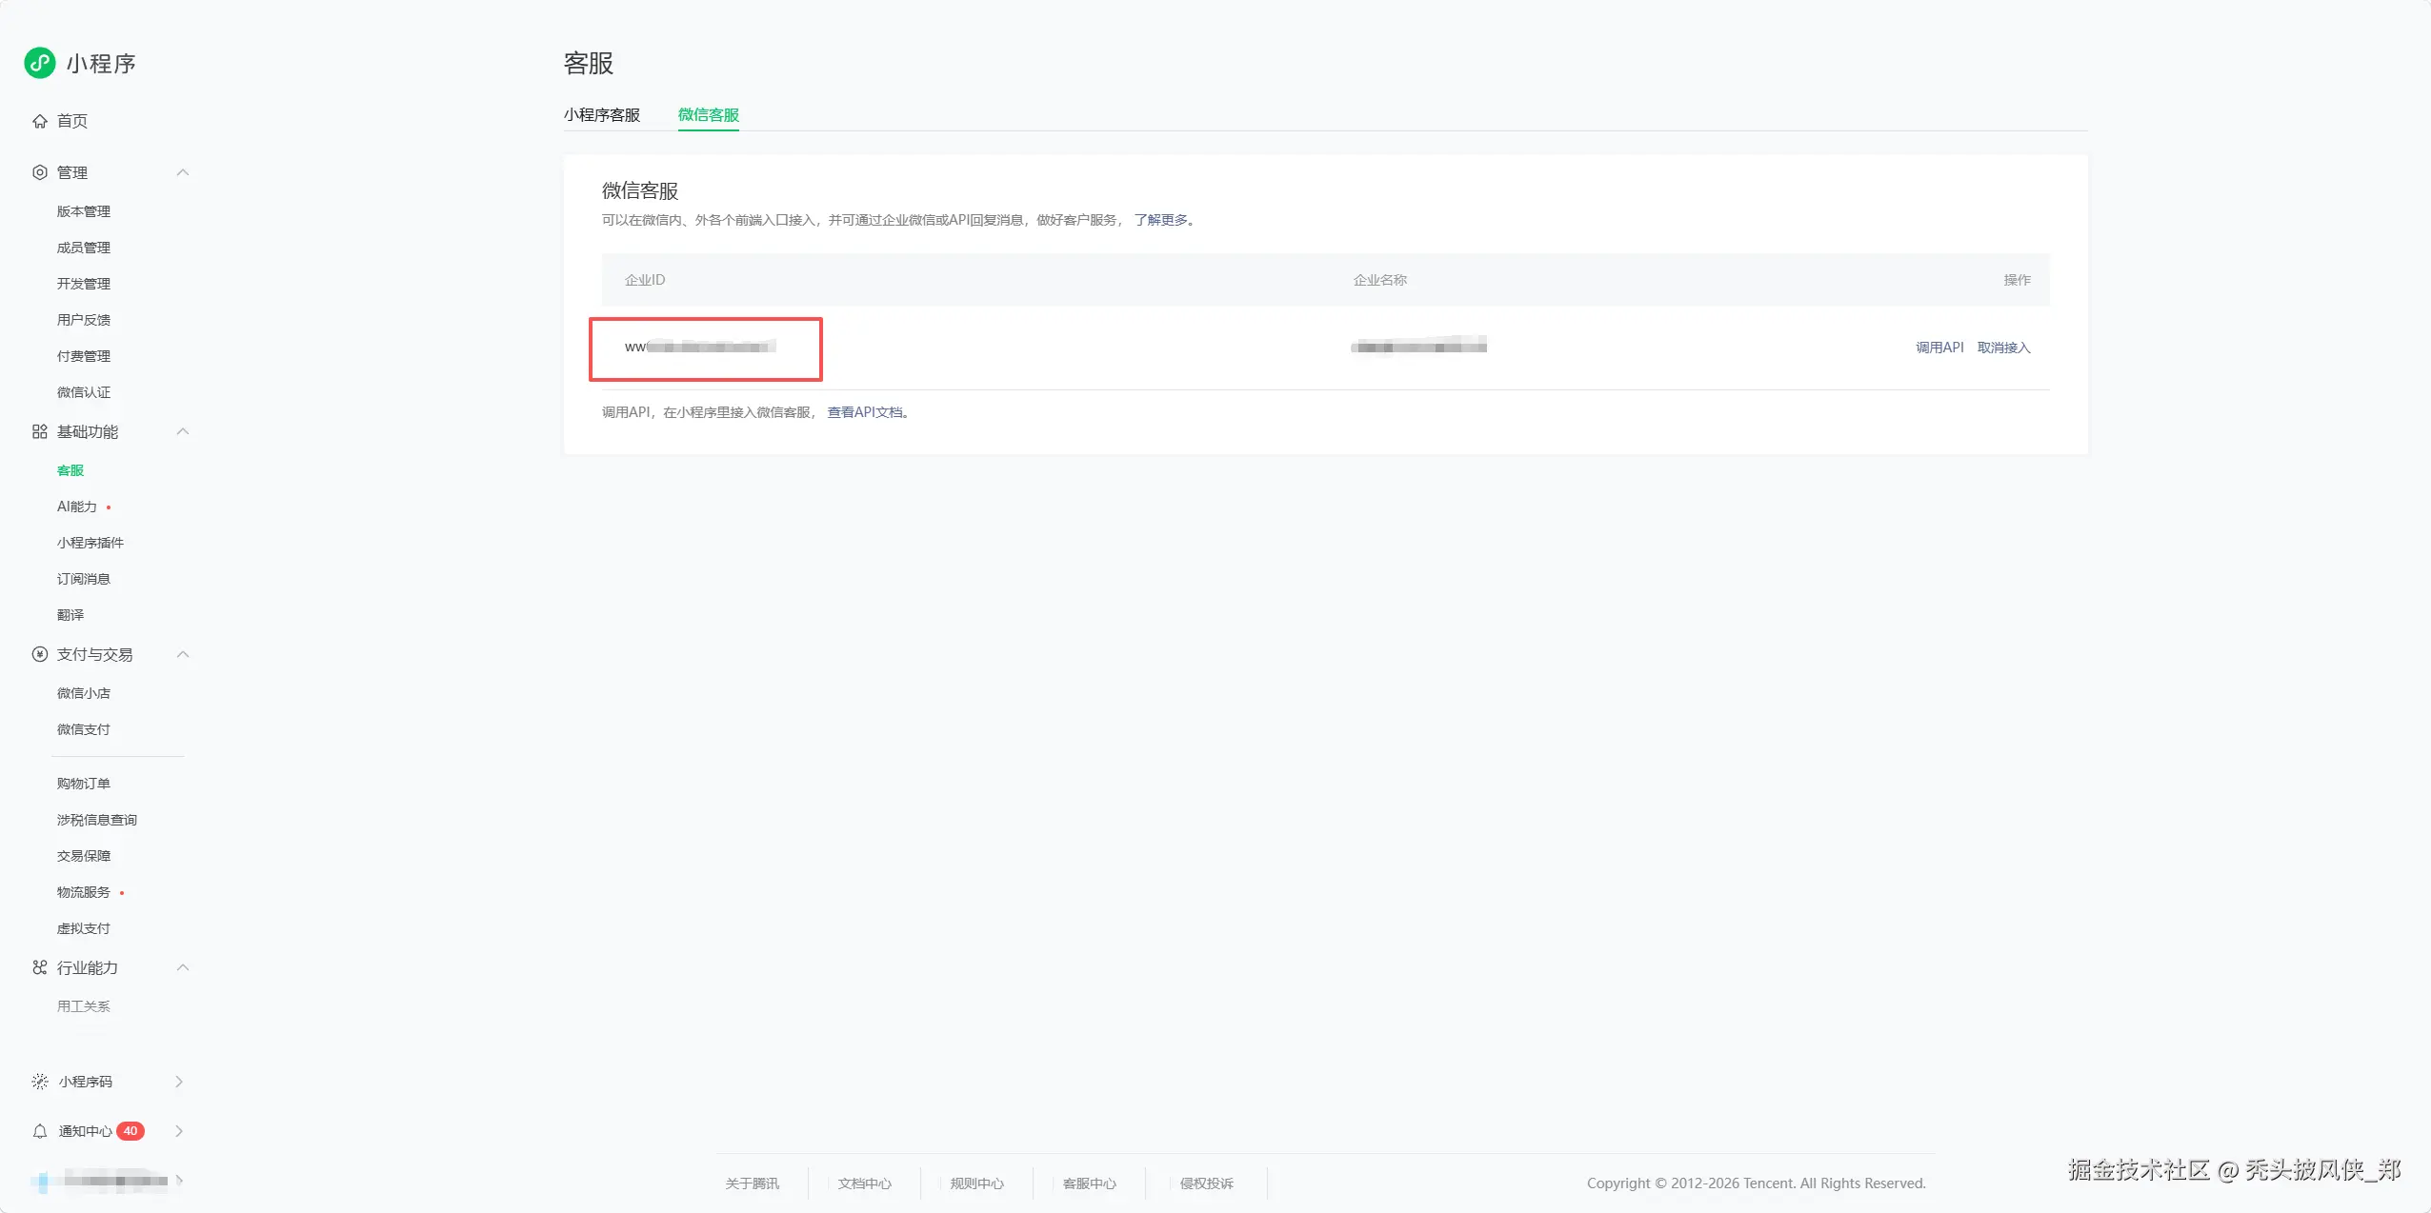Screen dimensions: 2431x1213
Task: Open 版本管理 menu item
Action: (84, 211)
